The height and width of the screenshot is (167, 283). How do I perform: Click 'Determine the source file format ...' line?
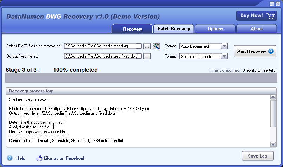point(37,122)
